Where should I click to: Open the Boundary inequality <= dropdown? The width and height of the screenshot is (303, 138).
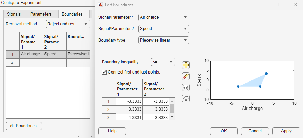[163, 62]
